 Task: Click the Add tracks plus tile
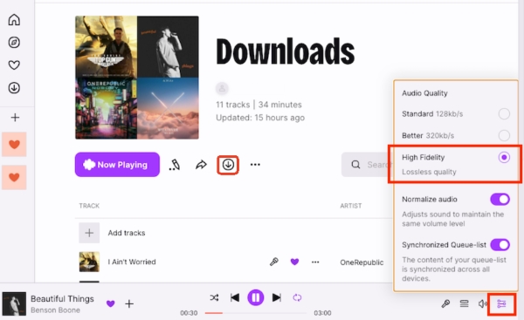click(89, 233)
